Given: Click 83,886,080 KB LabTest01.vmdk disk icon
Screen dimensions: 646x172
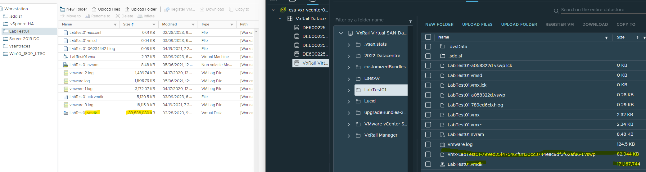Looking at the screenshot, I should click(x=66, y=113).
